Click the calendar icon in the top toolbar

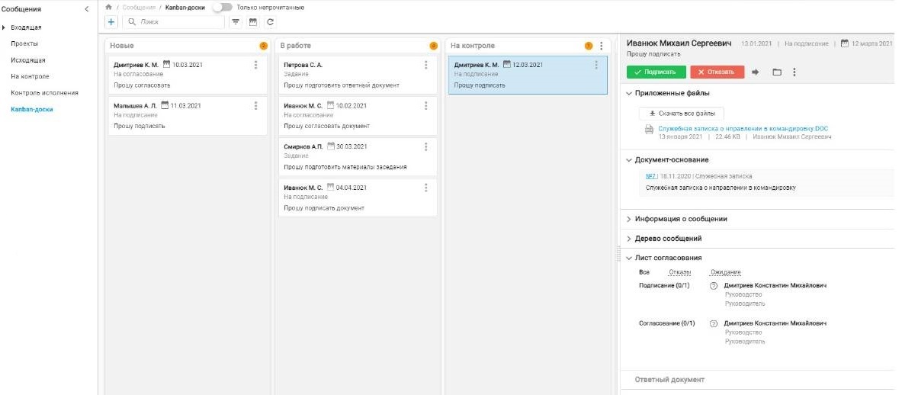coord(253,23)
